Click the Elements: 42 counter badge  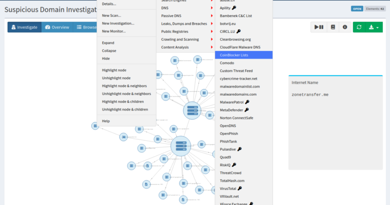(375, 9)
